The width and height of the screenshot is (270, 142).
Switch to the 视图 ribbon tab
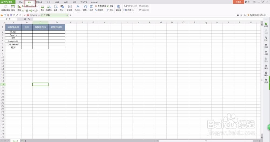[x=75, y=2]
